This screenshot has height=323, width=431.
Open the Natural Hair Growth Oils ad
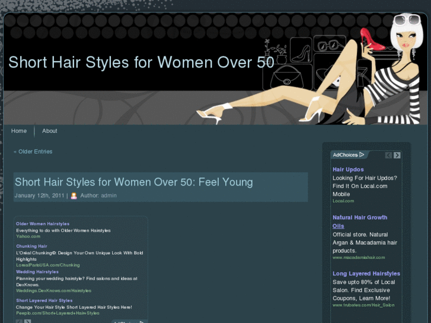point(360,222)
